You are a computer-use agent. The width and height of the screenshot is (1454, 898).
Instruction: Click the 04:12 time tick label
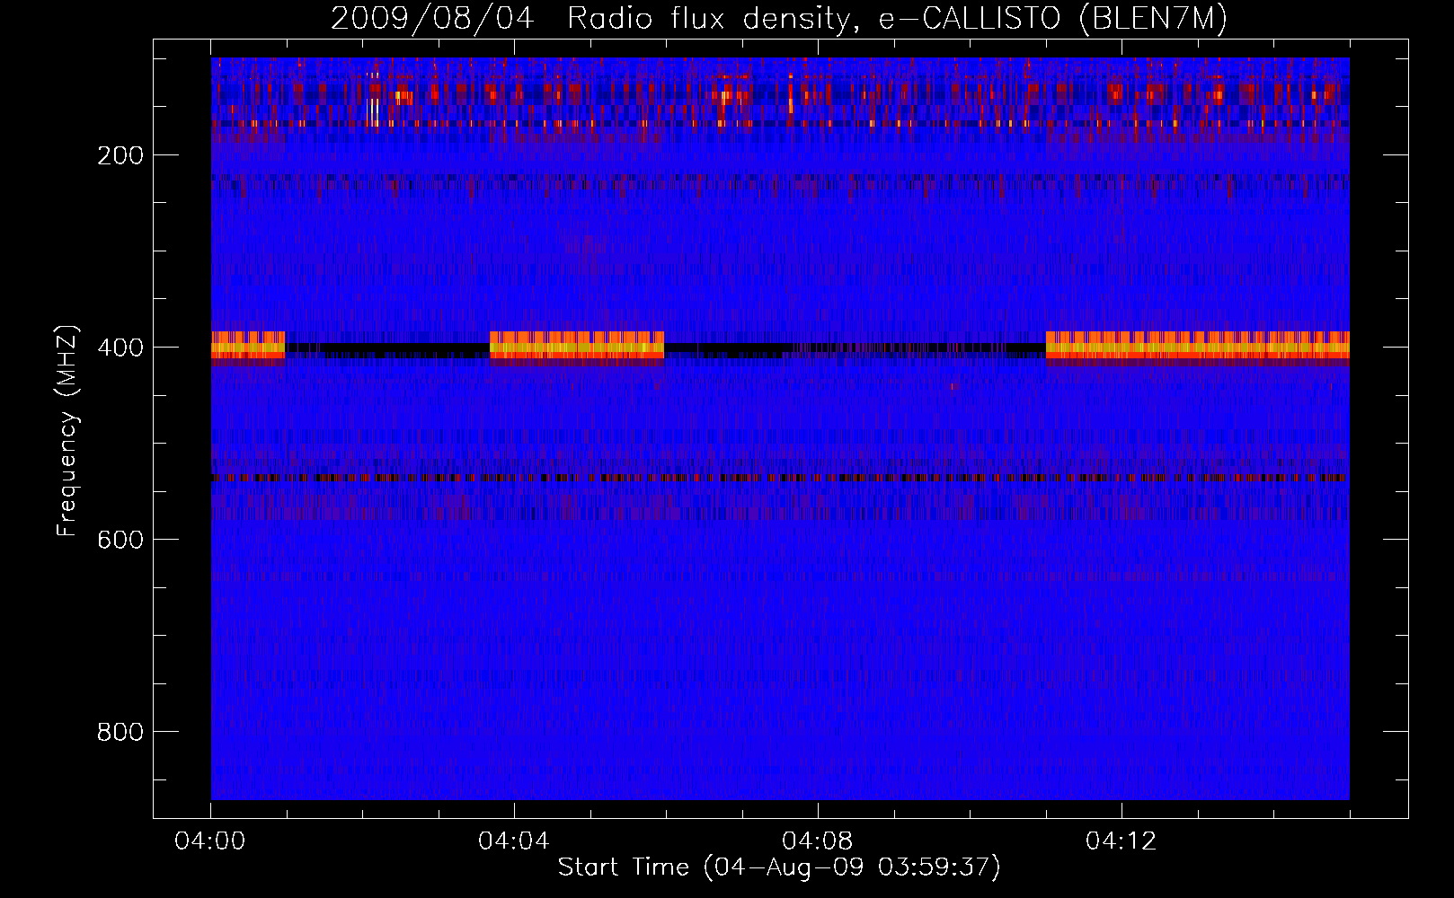pyautogui.click(x=1122, y=841)
